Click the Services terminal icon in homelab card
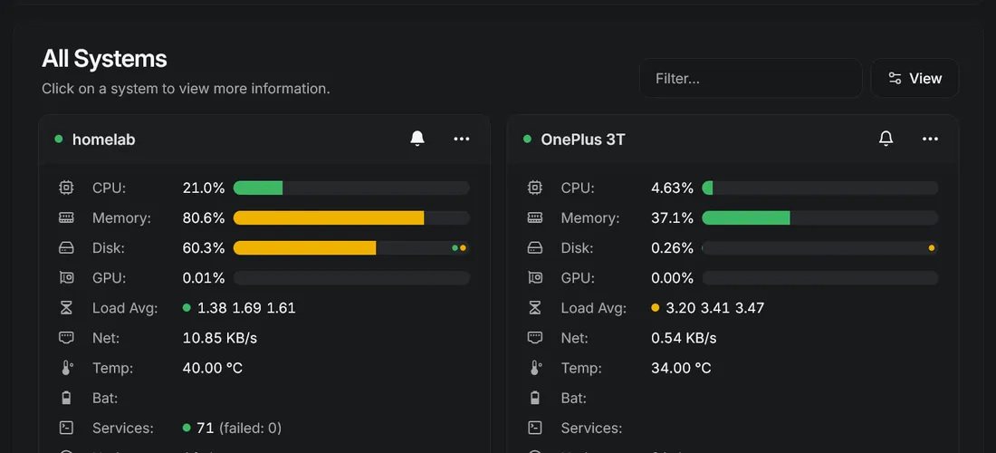 point(67,428)
